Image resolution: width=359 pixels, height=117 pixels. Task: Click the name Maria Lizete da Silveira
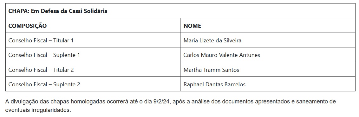212,40
